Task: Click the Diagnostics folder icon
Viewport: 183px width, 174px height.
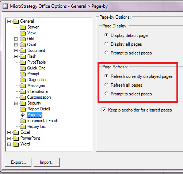Action: point(23,80)
